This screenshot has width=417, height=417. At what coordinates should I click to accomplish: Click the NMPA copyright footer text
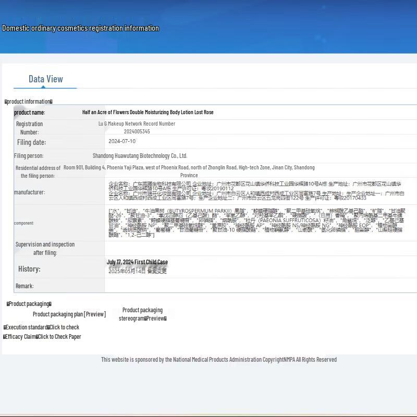click(219, 360)
